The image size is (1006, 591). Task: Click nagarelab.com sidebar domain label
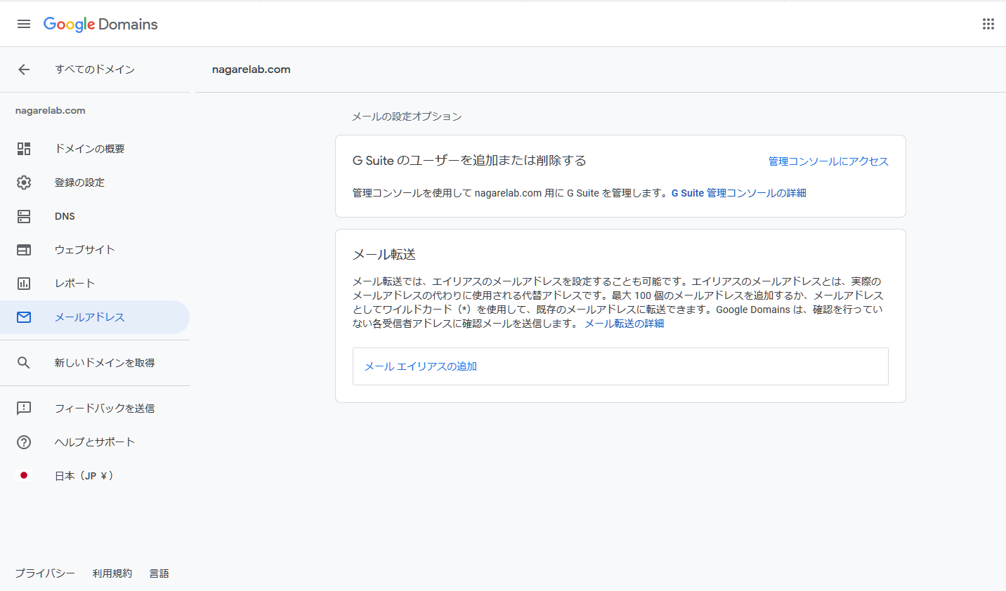click(x=51, y=110)
